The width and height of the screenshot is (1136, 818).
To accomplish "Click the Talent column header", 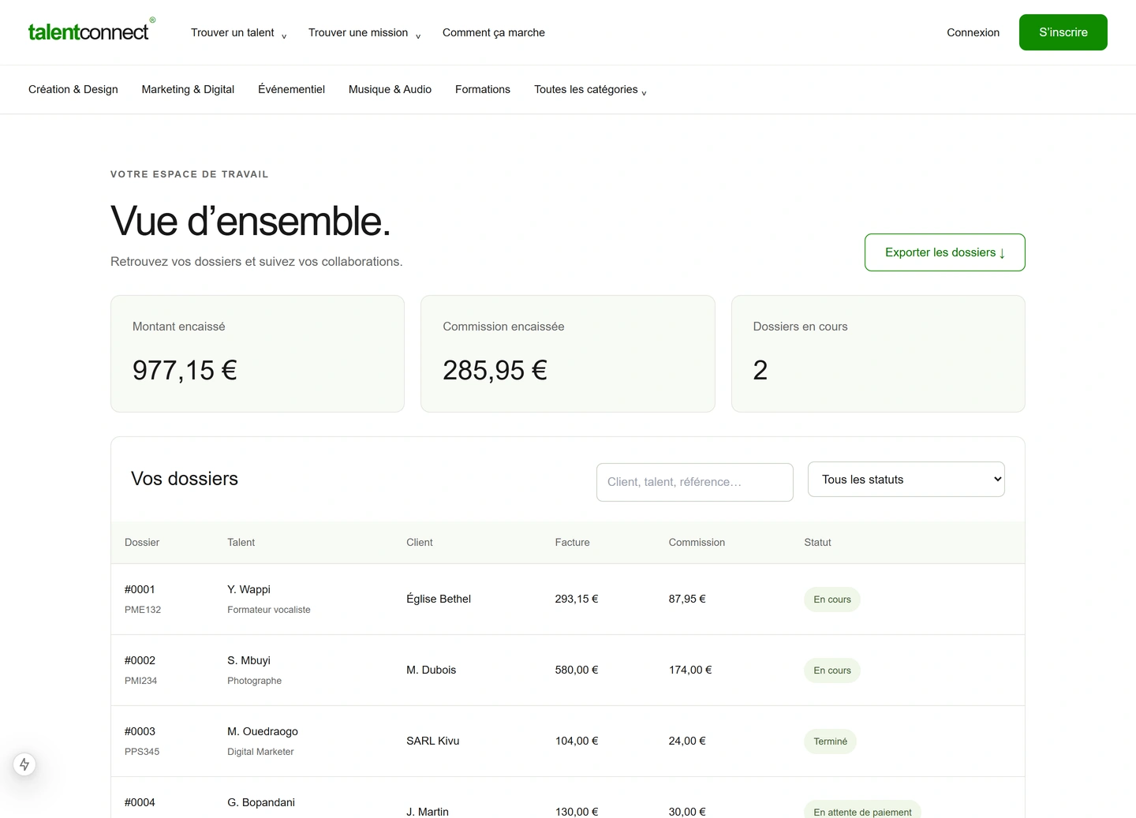I will [241, 543].
